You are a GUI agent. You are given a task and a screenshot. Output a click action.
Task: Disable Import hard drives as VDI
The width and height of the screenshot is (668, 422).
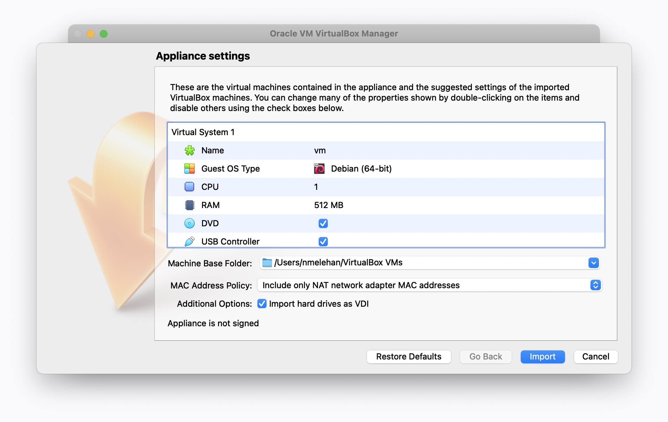tap(262, 303)
